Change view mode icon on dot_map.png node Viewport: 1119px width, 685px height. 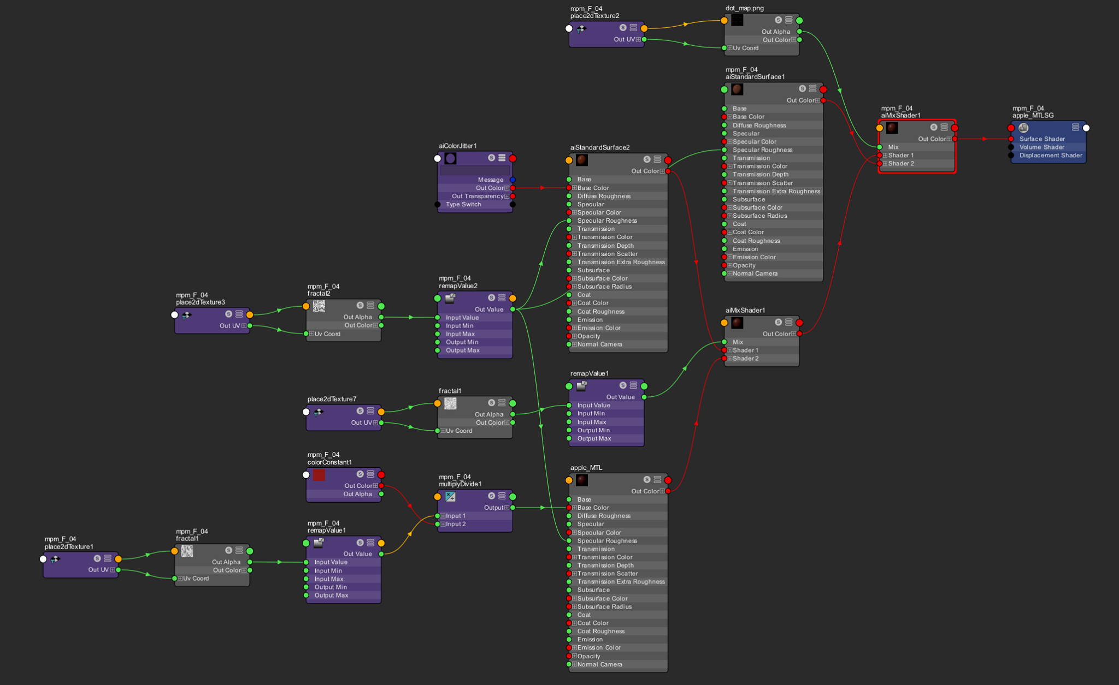788,20
